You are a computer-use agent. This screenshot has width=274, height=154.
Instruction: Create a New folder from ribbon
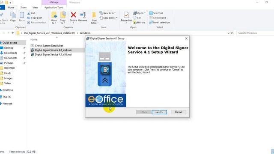coord(94,18)
